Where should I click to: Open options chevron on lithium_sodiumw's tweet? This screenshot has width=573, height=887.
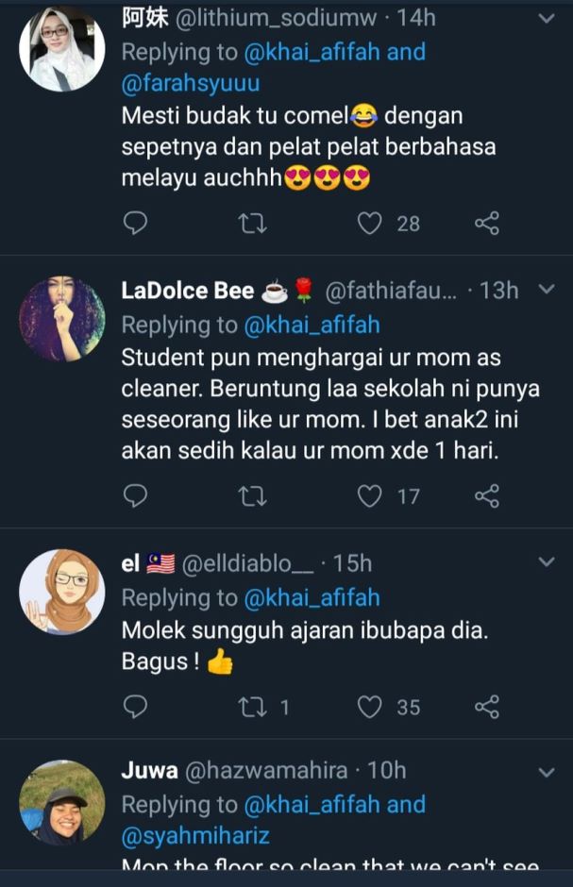[x=546, y=18]
